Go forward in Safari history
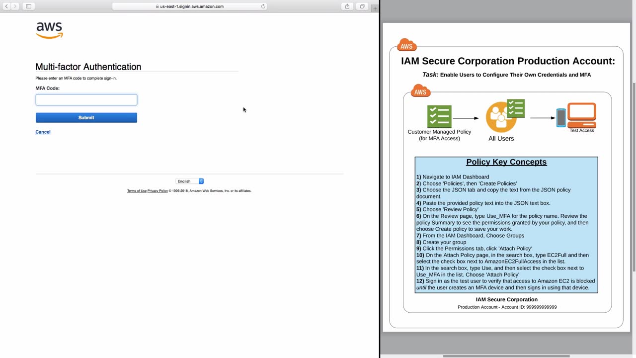 click(x=15, y=6)
